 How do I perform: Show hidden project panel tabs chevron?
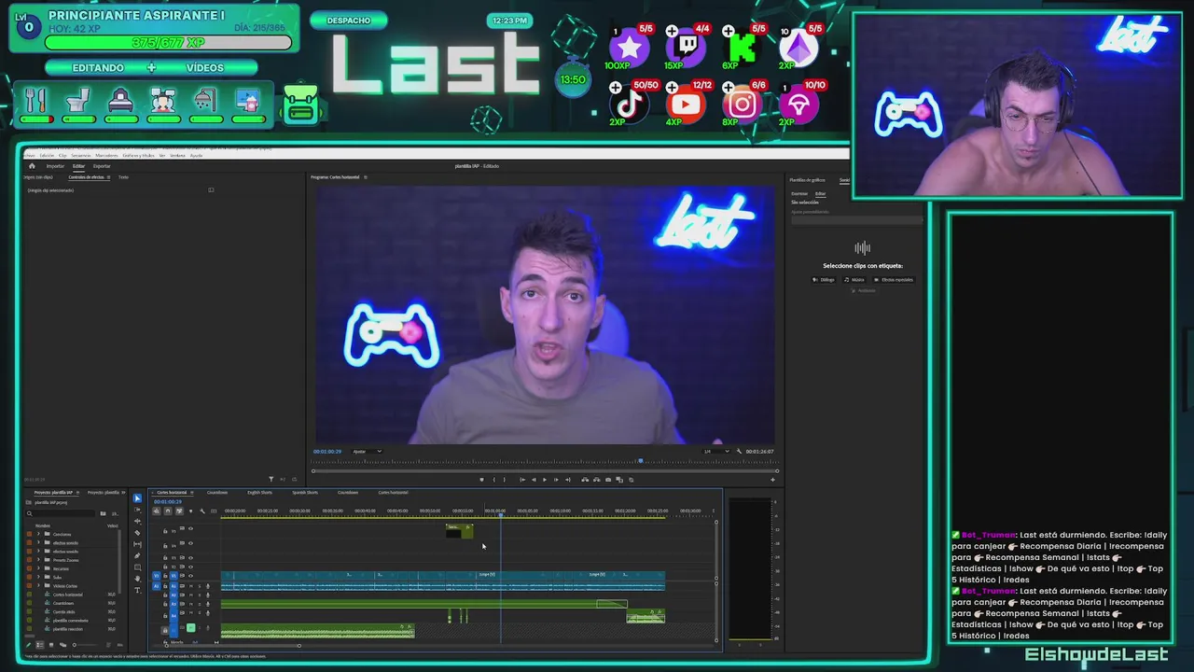pos(123,493)
